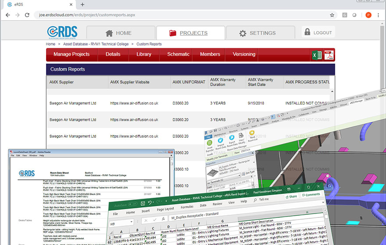The image size is (386, 245).
Task: Click the Select All corner of Excel's grid
Action: [x=111, y=233]
